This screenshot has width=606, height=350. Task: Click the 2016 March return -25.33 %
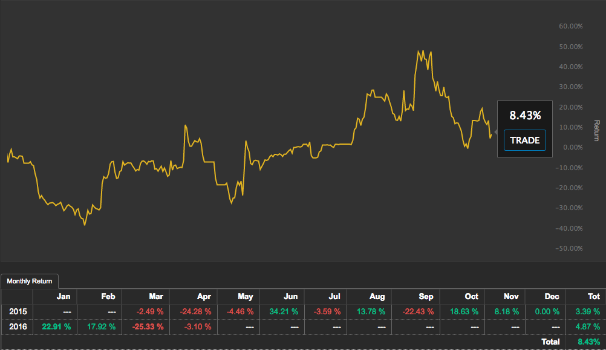(x=148, y=327)
